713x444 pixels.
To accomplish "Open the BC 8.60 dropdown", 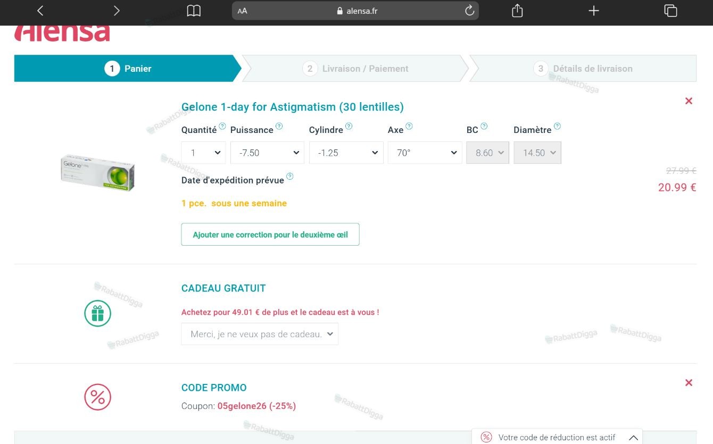I will click(487, 153).
